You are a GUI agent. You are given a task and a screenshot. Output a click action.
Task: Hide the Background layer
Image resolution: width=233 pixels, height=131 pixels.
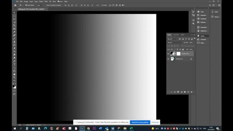tap(168, 59)
